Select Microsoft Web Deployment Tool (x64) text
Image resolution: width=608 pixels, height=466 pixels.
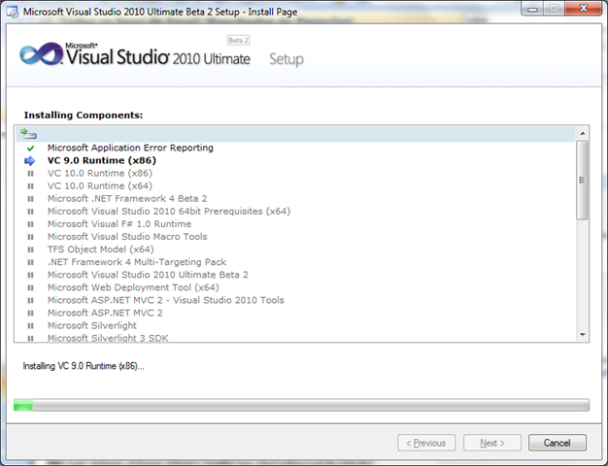(133, 287)
